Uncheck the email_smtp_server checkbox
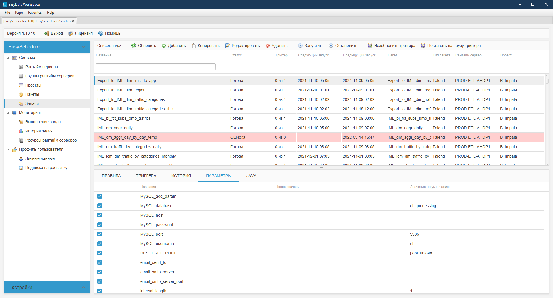The height and width of the screenshot is (298, 553). click(x=100, y=272)
